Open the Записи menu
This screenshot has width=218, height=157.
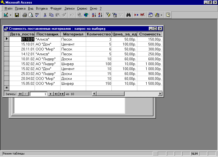pyautogui.click(x=69, y=8)
